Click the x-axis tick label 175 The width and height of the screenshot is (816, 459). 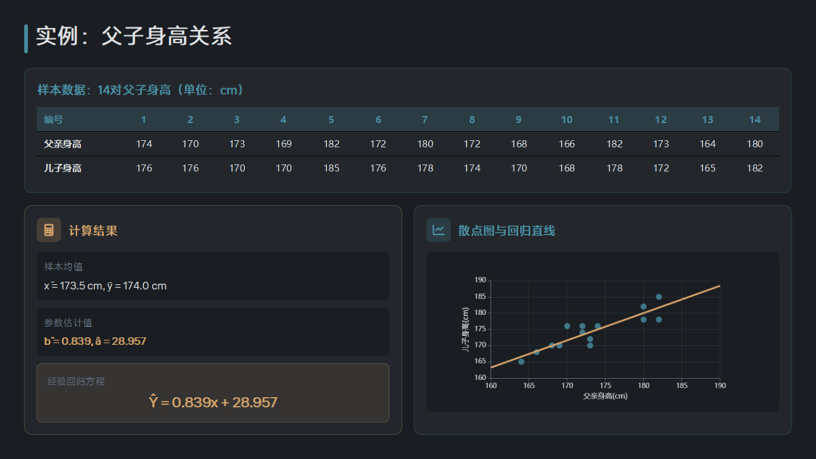(x=605, y=386)
